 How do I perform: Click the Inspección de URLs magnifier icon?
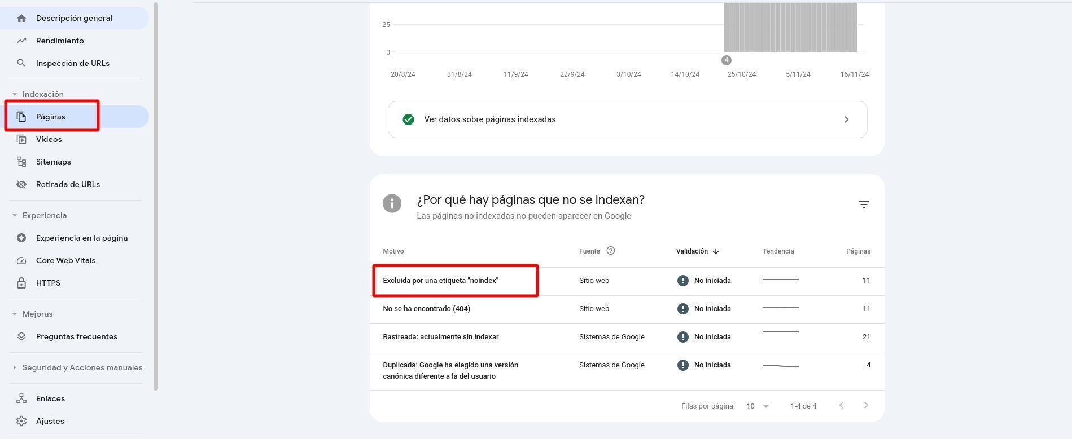coord(21,63)
